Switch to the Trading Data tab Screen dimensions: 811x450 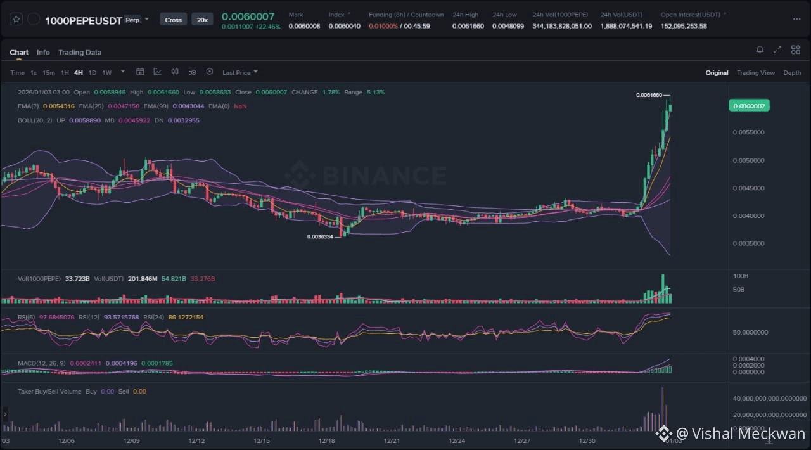pyautogui.click(x=80, y=53)
